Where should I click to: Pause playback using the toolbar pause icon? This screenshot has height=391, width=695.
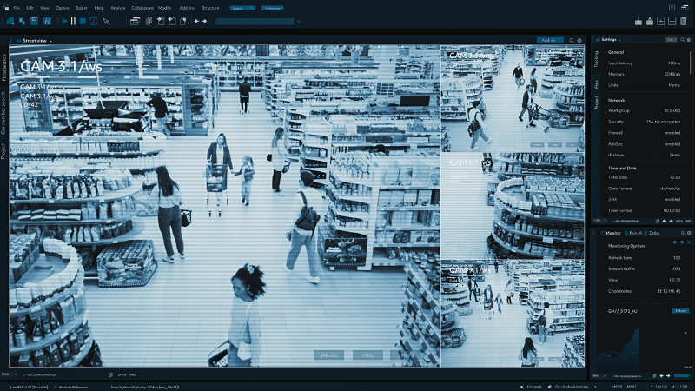(x=72, y=21)
